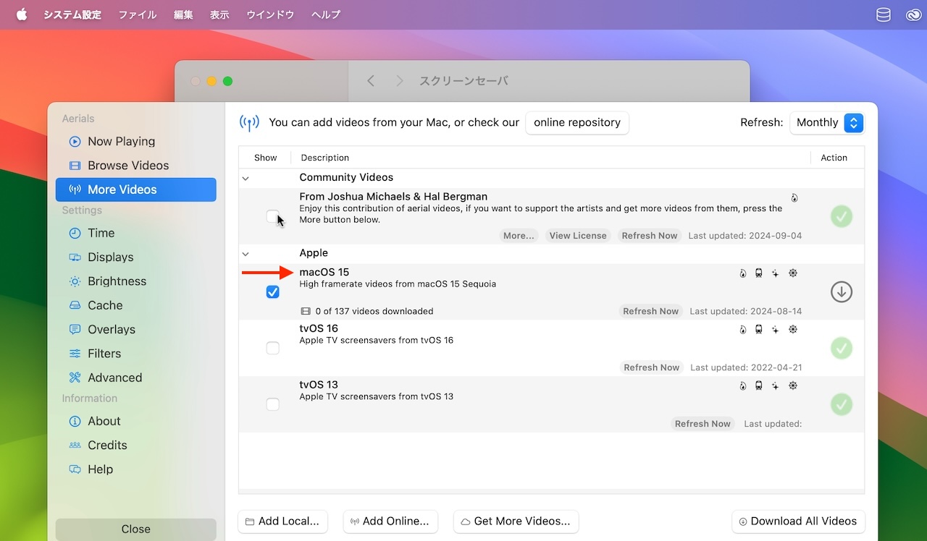Click Get More Videos... button
The image size is (927, 541).
pyautogui.click(x=516, y=521)
